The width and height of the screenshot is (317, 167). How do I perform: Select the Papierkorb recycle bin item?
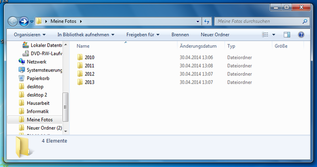point(38,78)
